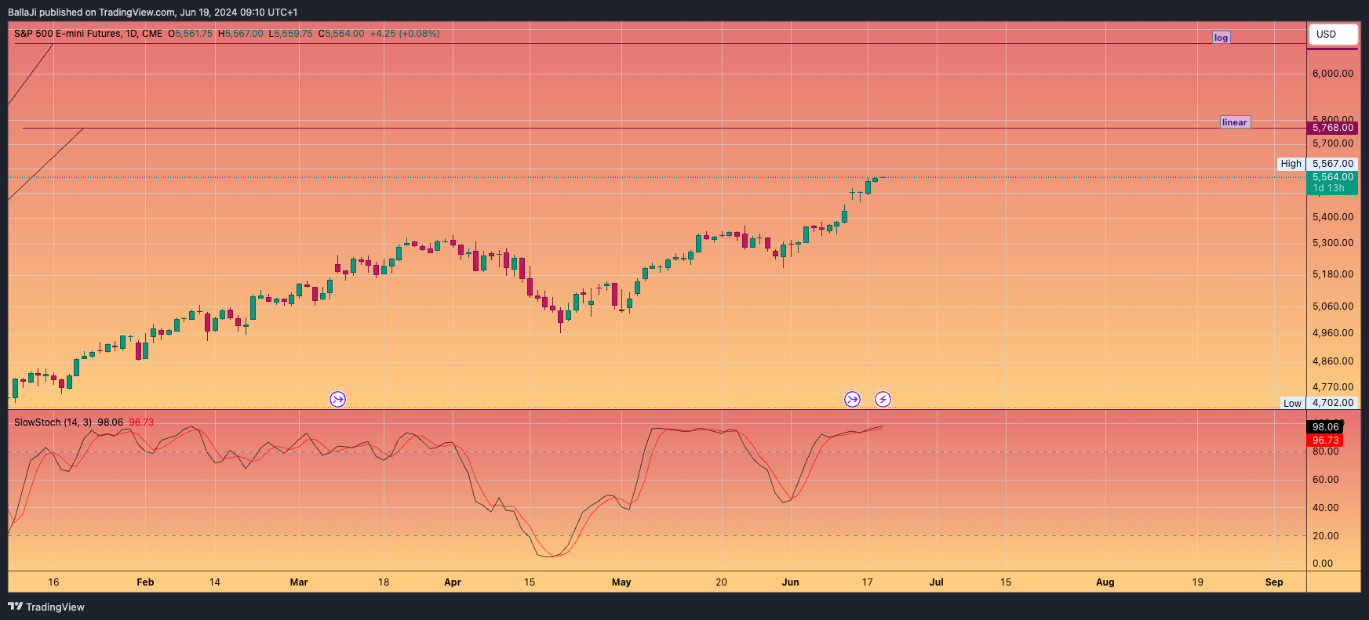Viewport: 1369px width, 620px height.
Task: Click the 80.00 stochastic level label
Action: [1325, 451]
